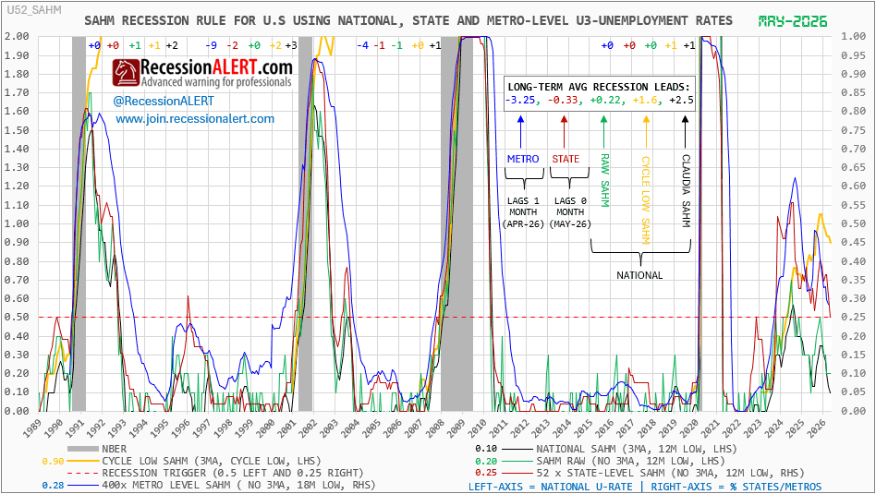Click the blue '-9' lead number
Viewport: 876px width, 494px height.
coord(211,46)
